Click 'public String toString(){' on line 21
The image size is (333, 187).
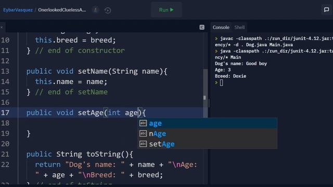(80, 154)
